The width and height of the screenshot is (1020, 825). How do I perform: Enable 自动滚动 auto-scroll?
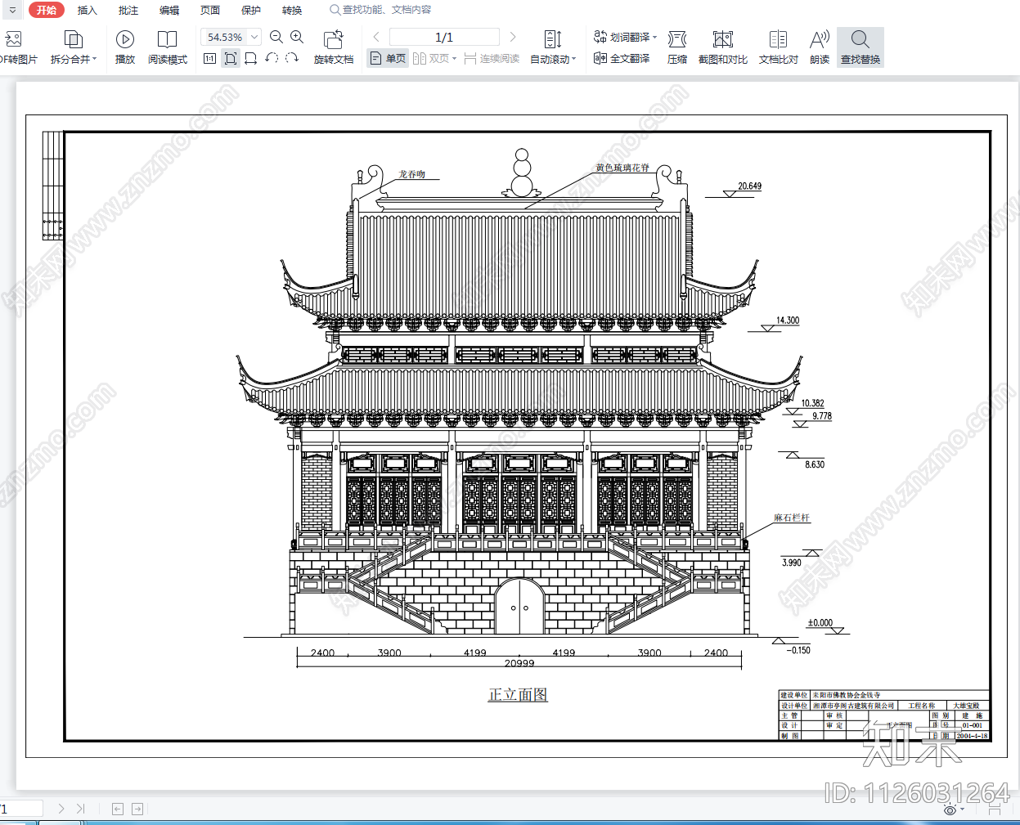pyautogui.click(x=552, y=47)
